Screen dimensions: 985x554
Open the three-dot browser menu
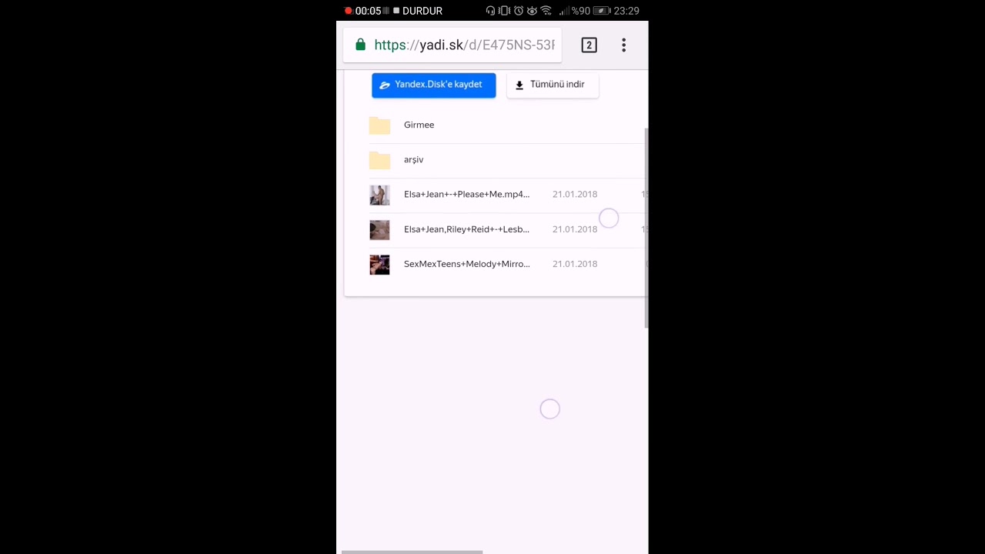[624, 45]
